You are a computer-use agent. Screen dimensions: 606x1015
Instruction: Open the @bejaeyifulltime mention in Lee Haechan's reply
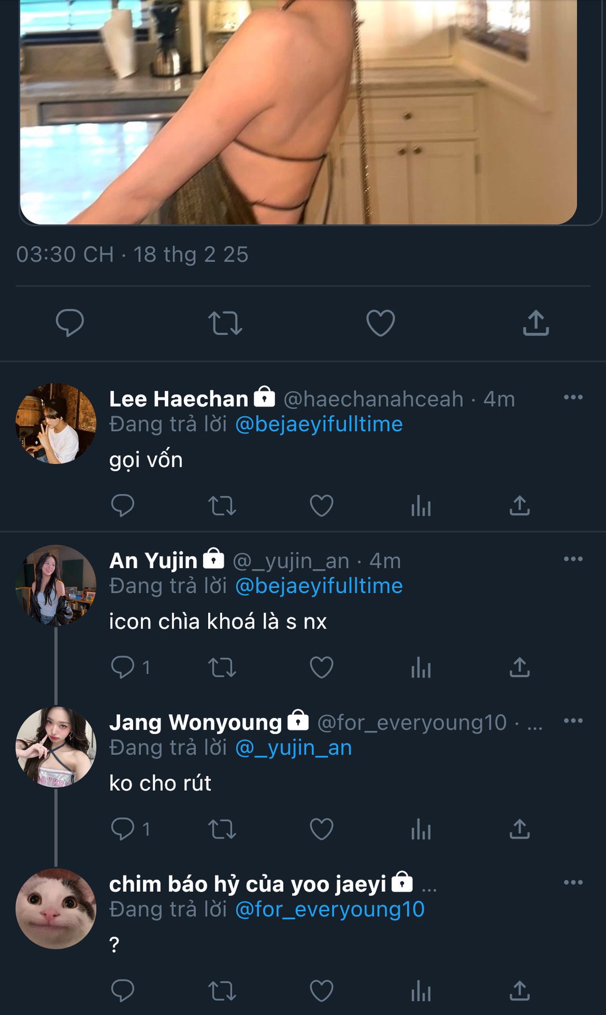[x=319, y=425]
